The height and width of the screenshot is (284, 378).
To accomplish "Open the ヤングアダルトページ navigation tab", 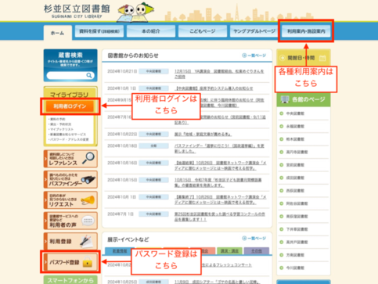I will [x=254, y=31].
